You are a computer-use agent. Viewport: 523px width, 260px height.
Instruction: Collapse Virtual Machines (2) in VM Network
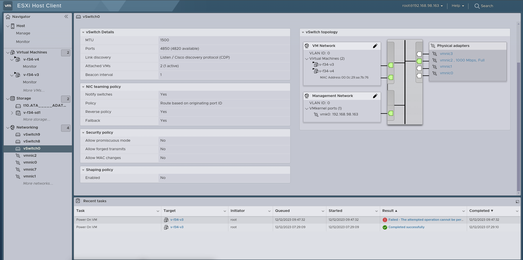click(307, 59)
